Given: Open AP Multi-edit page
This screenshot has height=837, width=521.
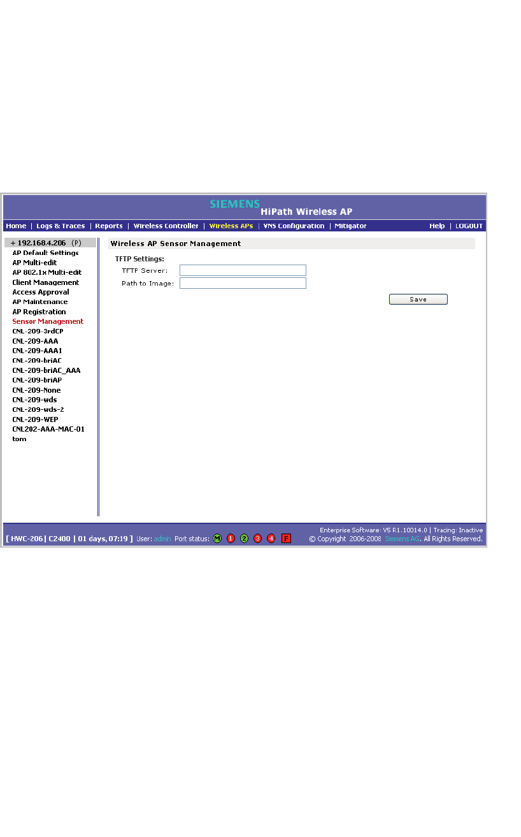Looking at the screenshot, I should [35, 263].
